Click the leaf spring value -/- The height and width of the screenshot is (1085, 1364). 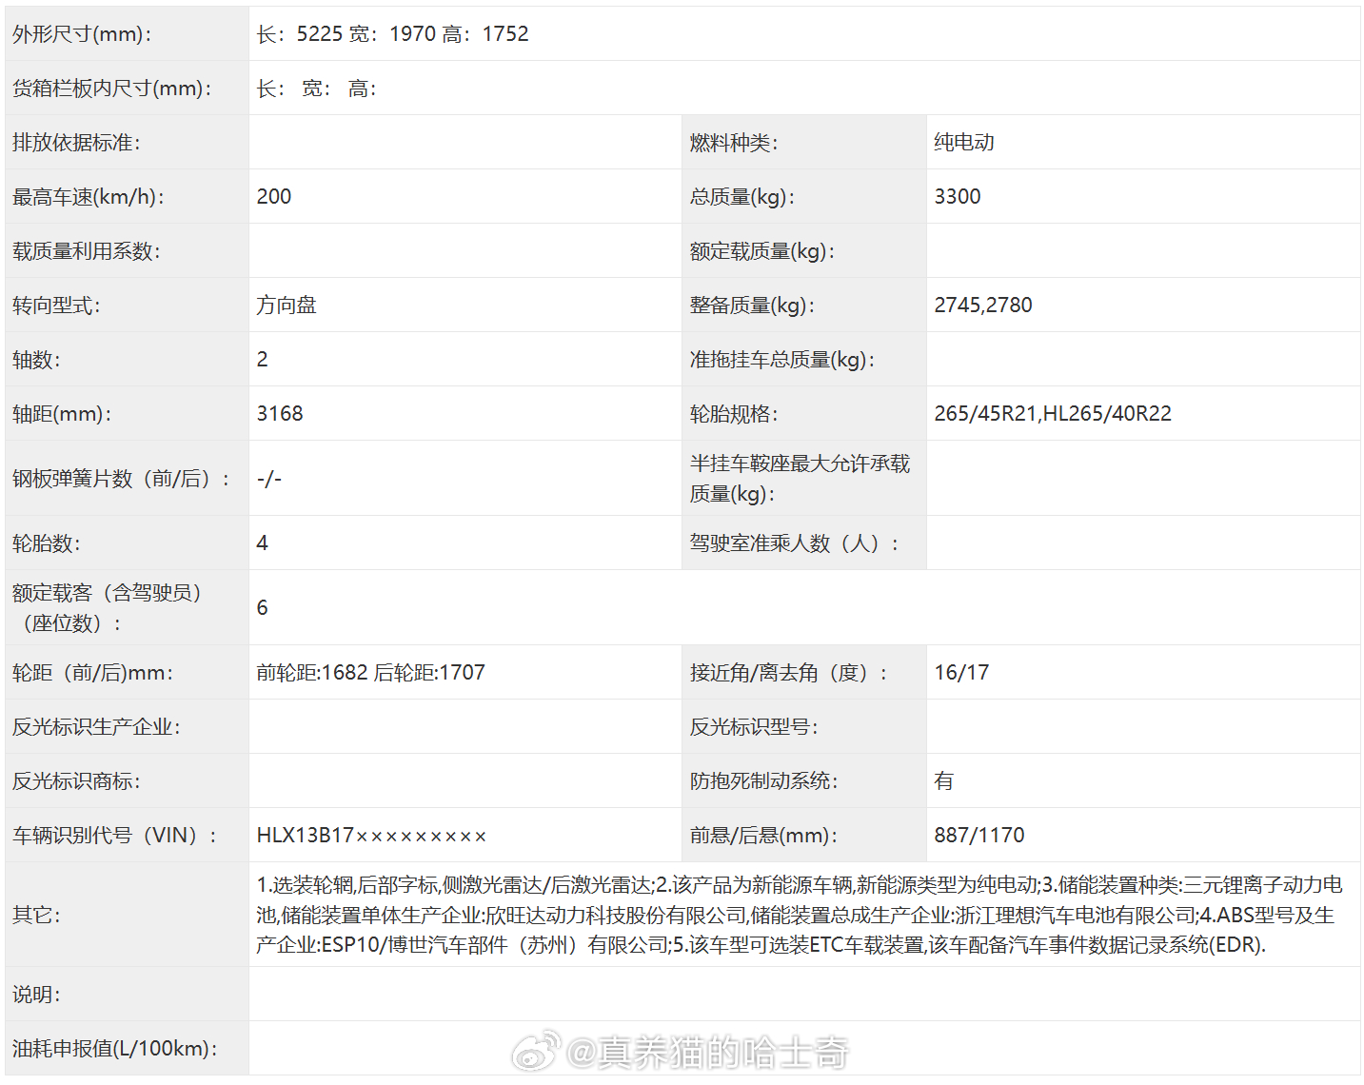[x=269, y=479]
